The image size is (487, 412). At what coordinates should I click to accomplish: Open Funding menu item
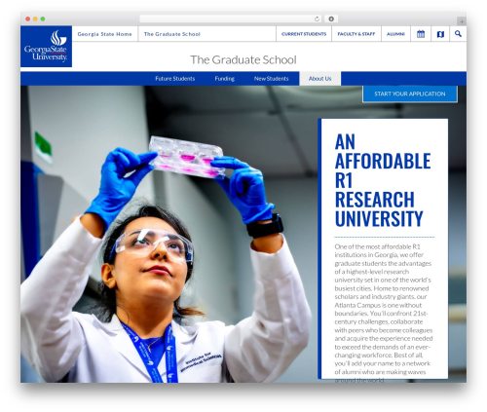(x=225, y=79)
